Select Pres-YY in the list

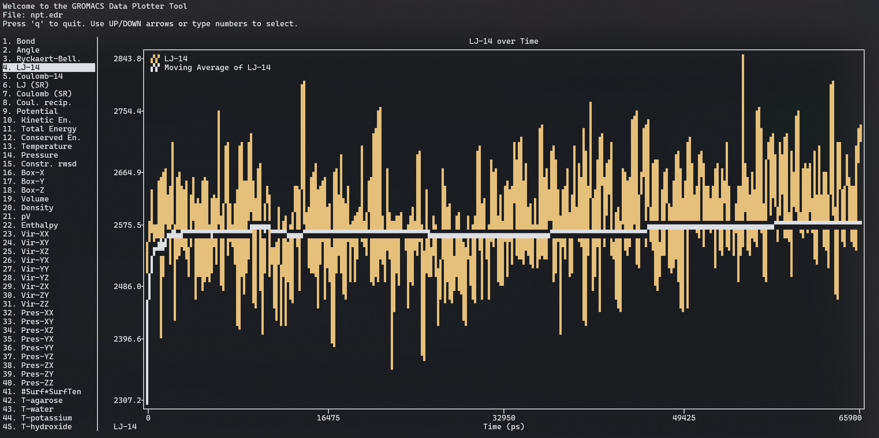(28, 348)
